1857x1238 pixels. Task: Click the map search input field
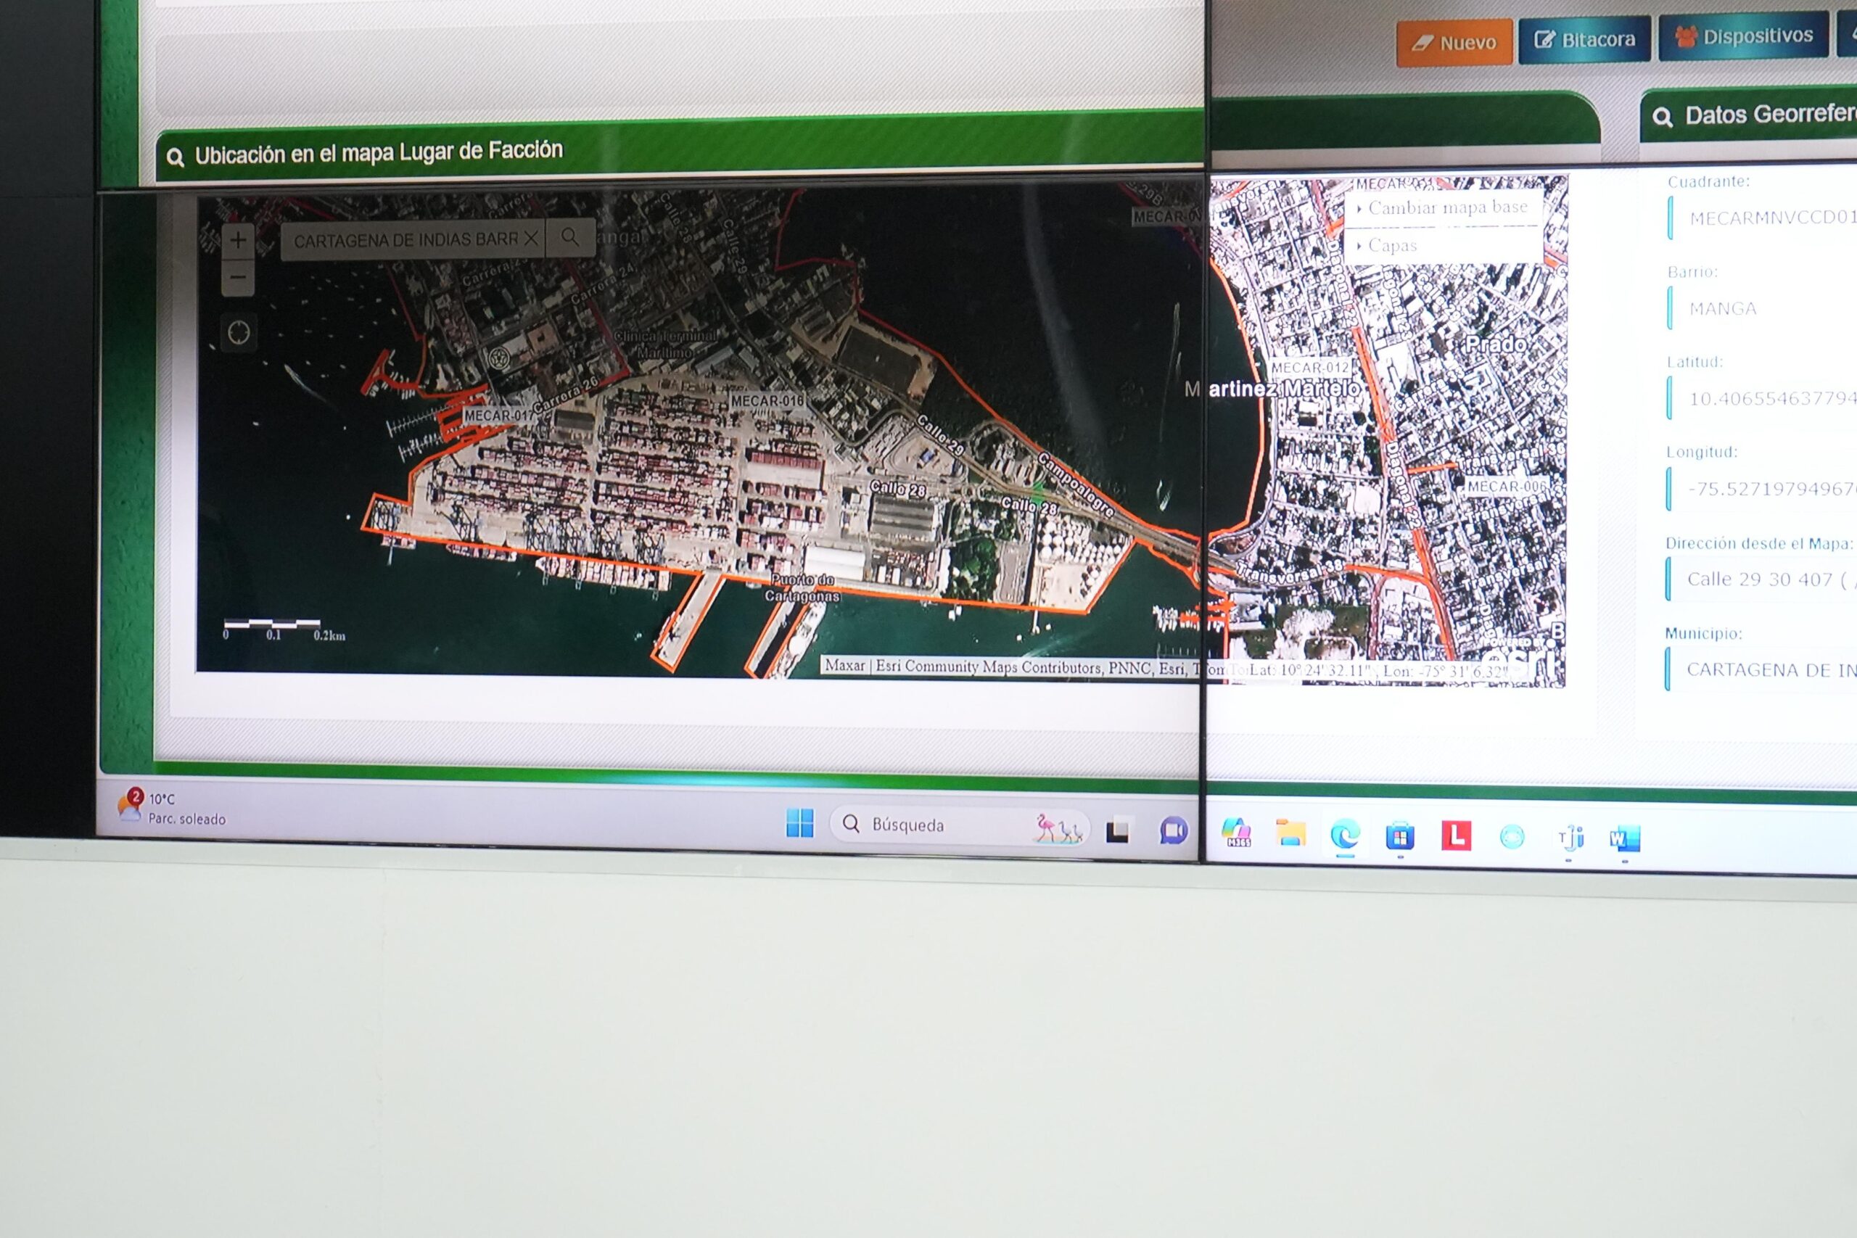point(403,240)
